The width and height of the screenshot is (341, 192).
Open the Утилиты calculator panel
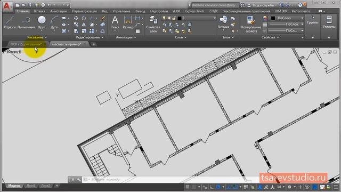(329, 22)
